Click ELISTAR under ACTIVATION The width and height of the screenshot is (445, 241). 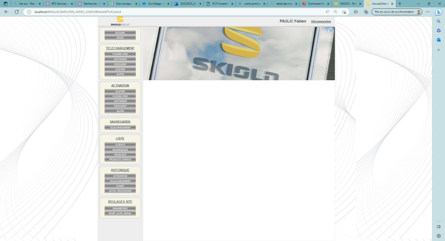tap(120, 91)
